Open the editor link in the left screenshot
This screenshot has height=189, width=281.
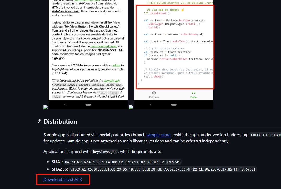(116, 65)
